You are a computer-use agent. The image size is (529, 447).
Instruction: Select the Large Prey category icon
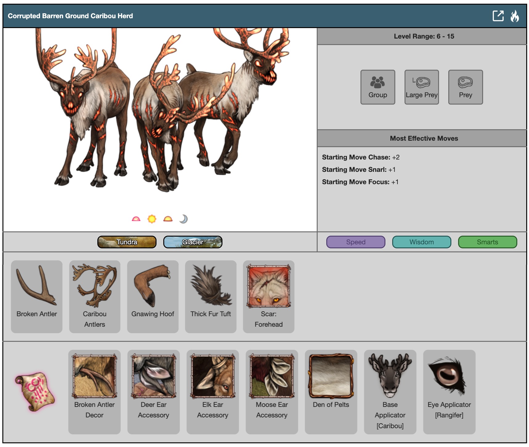click(421, 87)
